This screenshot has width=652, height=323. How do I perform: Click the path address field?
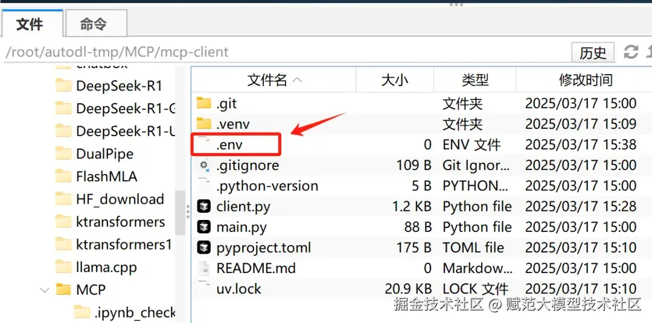tap(284, 52)
